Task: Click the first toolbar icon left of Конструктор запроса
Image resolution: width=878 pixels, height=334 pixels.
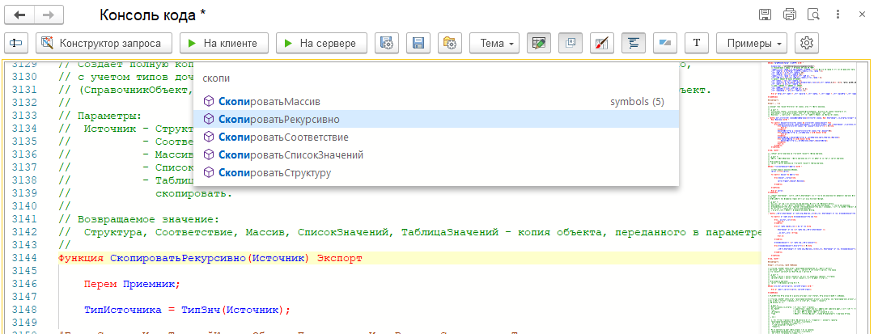Action: [17, 43]
